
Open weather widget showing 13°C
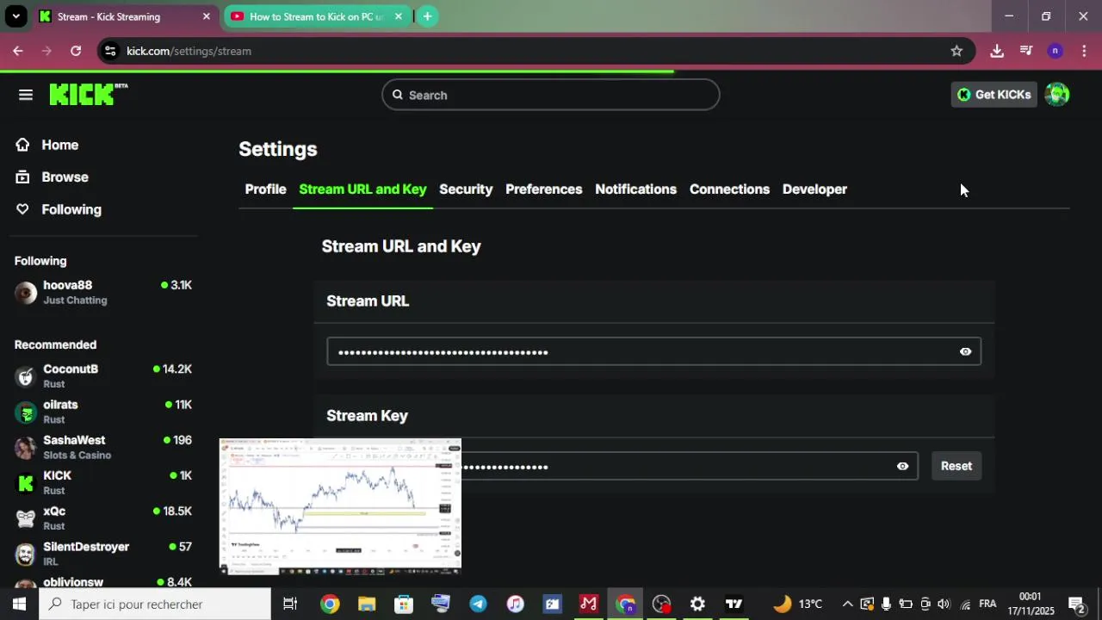point(798,604)
